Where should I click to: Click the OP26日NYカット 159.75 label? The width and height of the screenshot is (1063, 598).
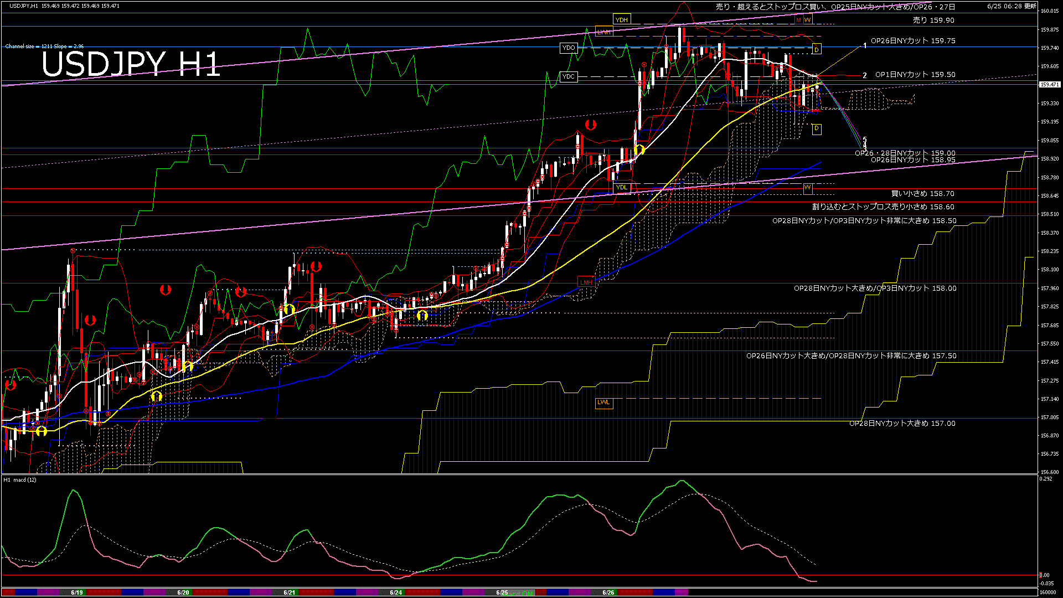click(x=913, y=41)
